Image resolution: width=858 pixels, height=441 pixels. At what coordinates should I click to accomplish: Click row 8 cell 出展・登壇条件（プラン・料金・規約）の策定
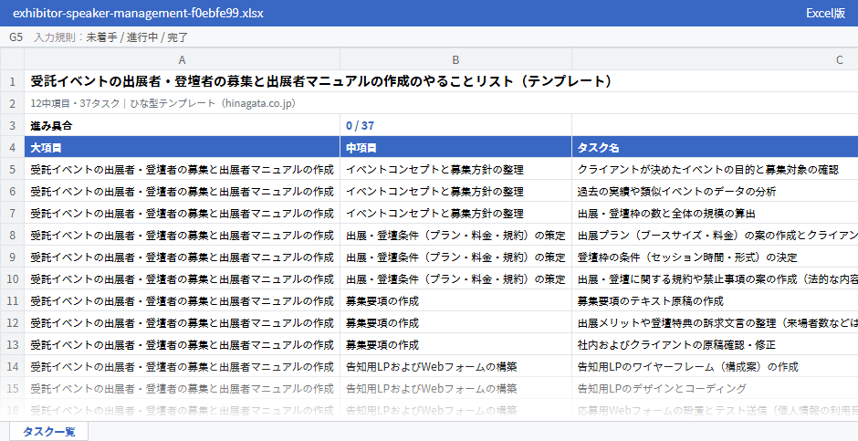(455, 235)
